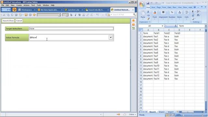The image size is (208, 117).
Task: Click the AutoSum sigma icon in Excel
Action: (193, 12)
